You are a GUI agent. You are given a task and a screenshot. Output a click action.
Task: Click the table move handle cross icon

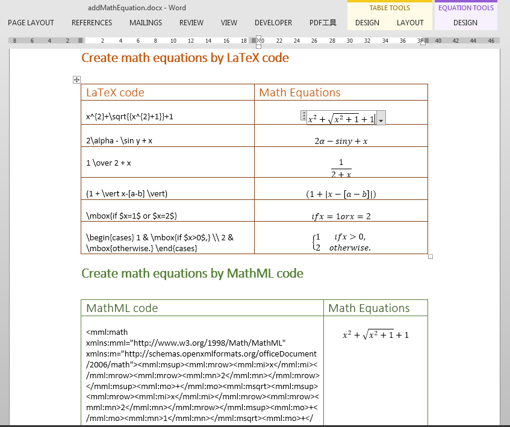76,79
